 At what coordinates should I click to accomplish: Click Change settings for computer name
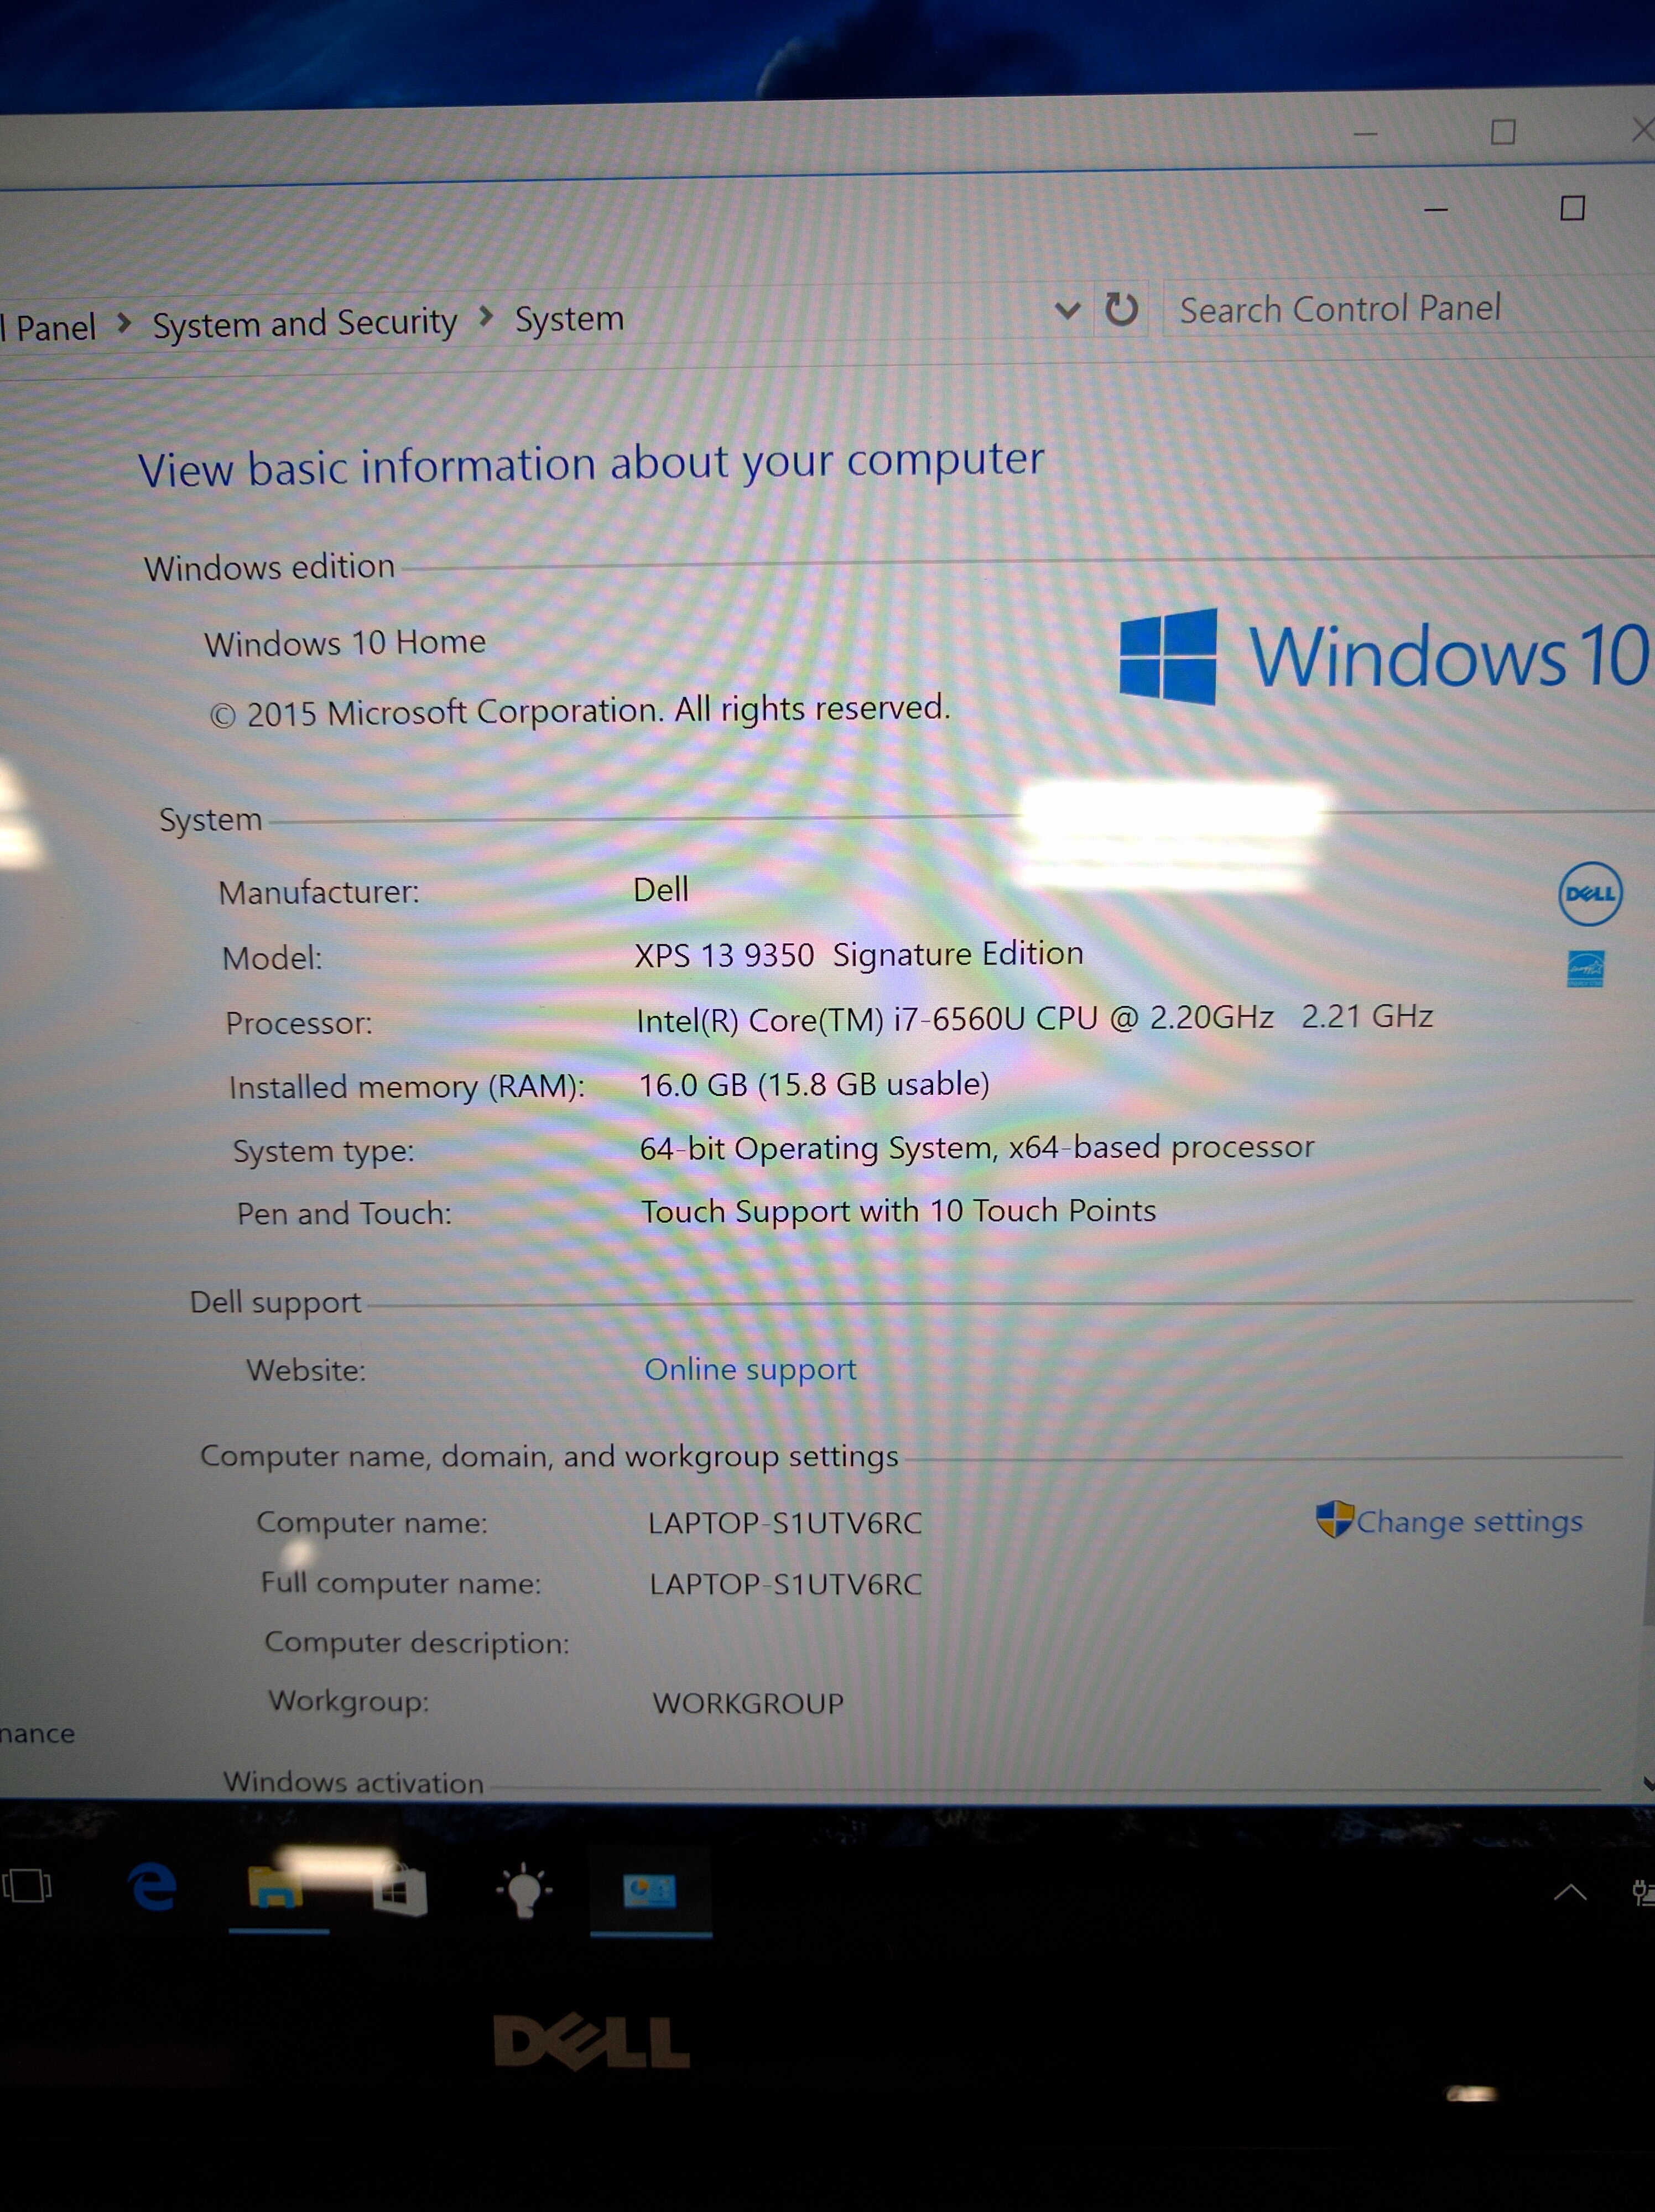[1468, 1521]
